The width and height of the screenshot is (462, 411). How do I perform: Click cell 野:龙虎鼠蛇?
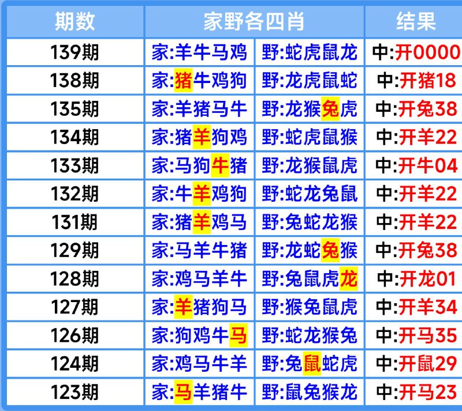point(310,80)
